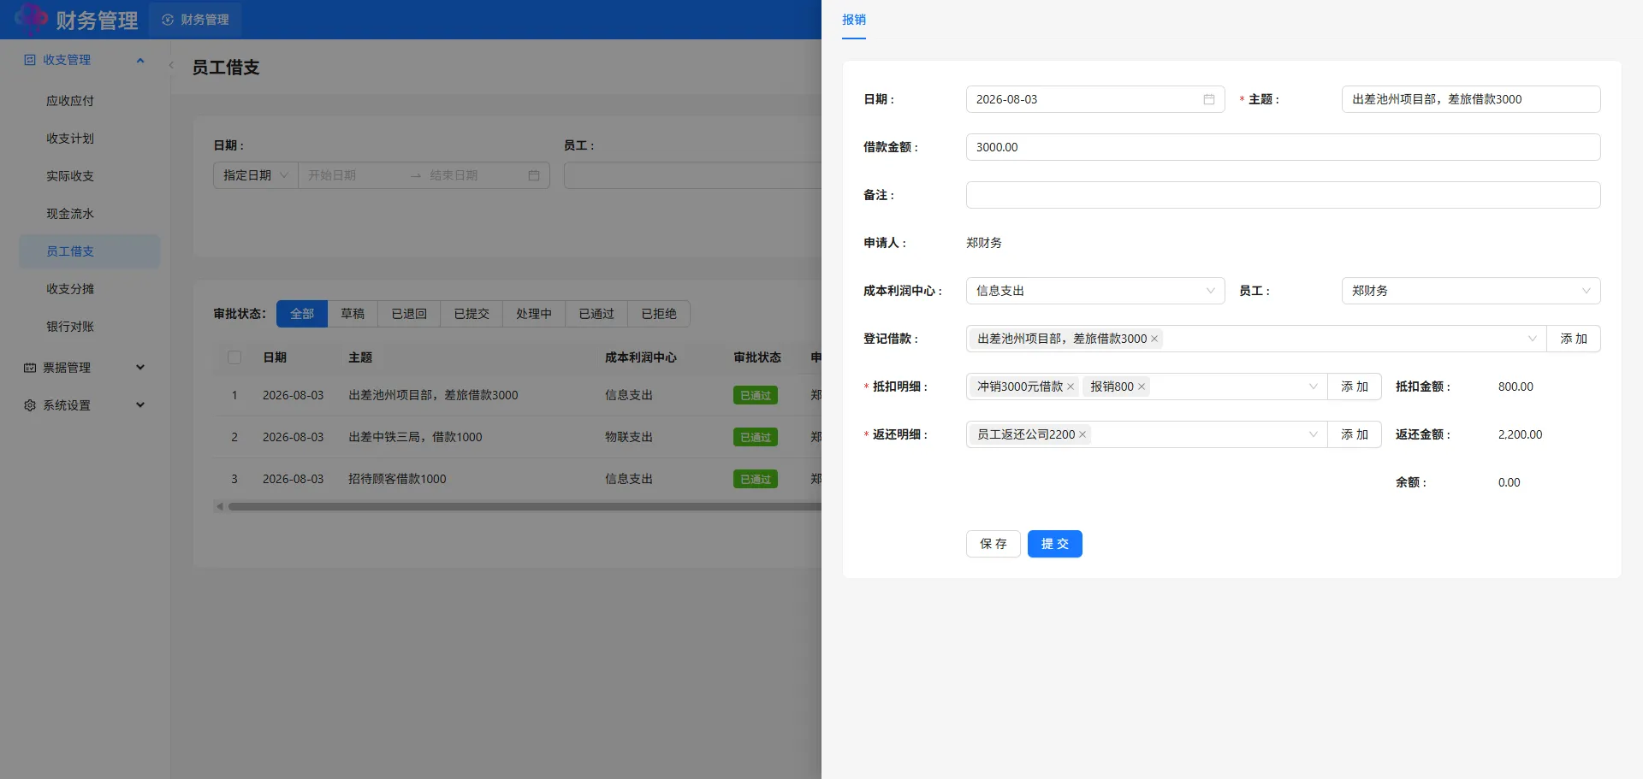Open the 指定日期 dropdown
The image size is (1643, 779).
[255, 175]
